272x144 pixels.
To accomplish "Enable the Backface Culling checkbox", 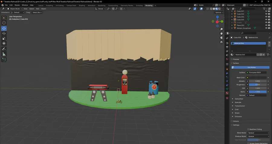I will coord(248,129).
